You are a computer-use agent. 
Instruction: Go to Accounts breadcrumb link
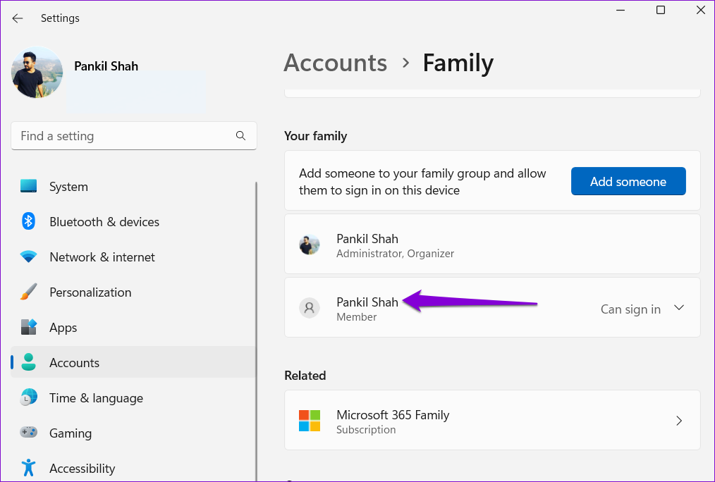pyautogui.click(x=335, y=63)
